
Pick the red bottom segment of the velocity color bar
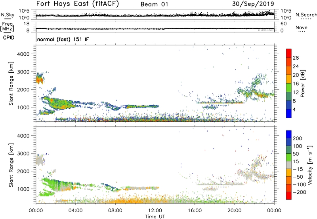(289, 196)
